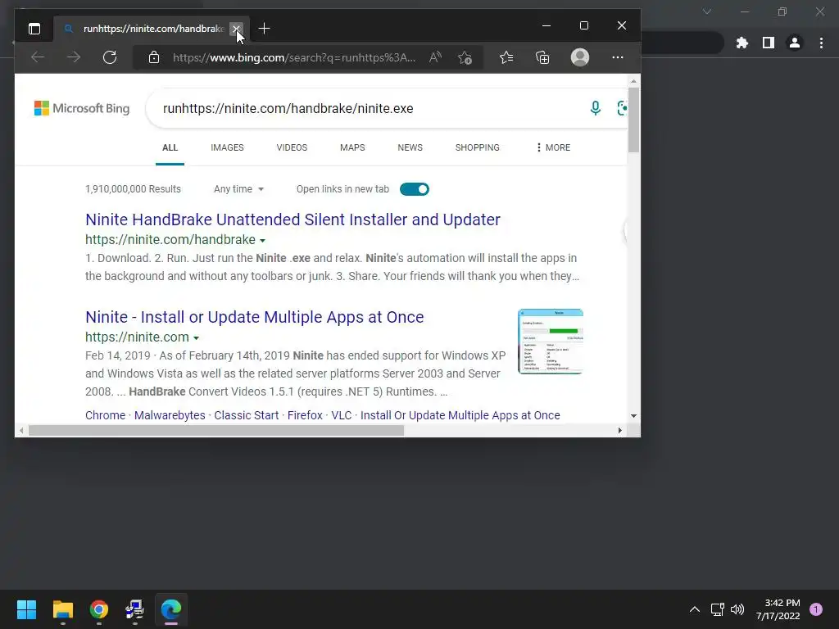The height and width of the screenshot is (629, 839).
Task: Click the scroll left arrow in Edge
Action: [x=21, y=431]
